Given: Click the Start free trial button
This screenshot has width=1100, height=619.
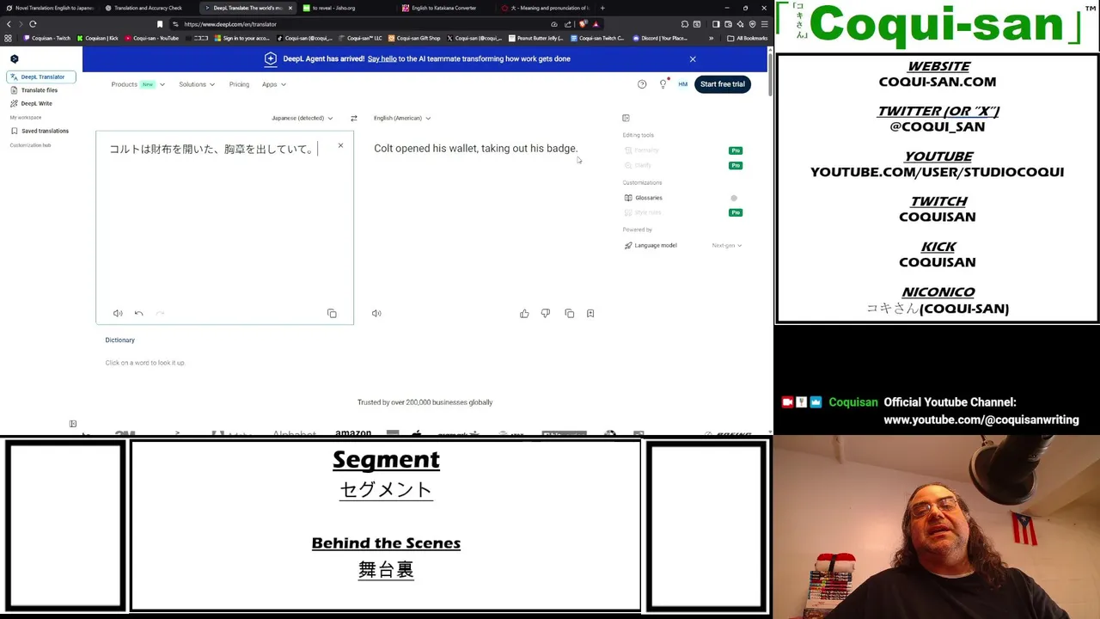Looking at the screenshot, I should click(722, 84).
